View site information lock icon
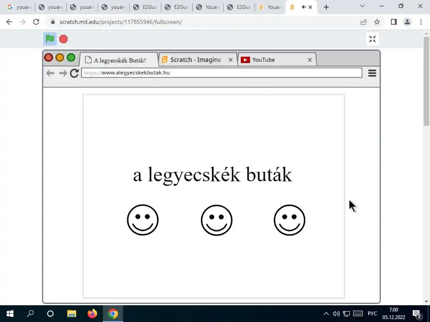Screen dimensions: 430x322 tap(53, 22)
